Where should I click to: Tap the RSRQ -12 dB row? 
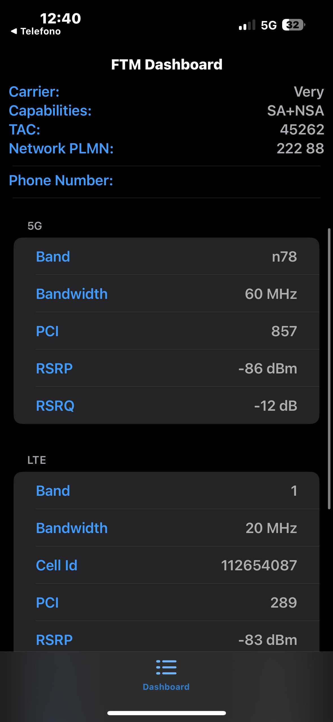click(166, 406)
